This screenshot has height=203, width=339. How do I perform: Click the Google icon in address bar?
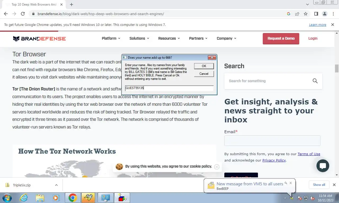pos(289,14)
